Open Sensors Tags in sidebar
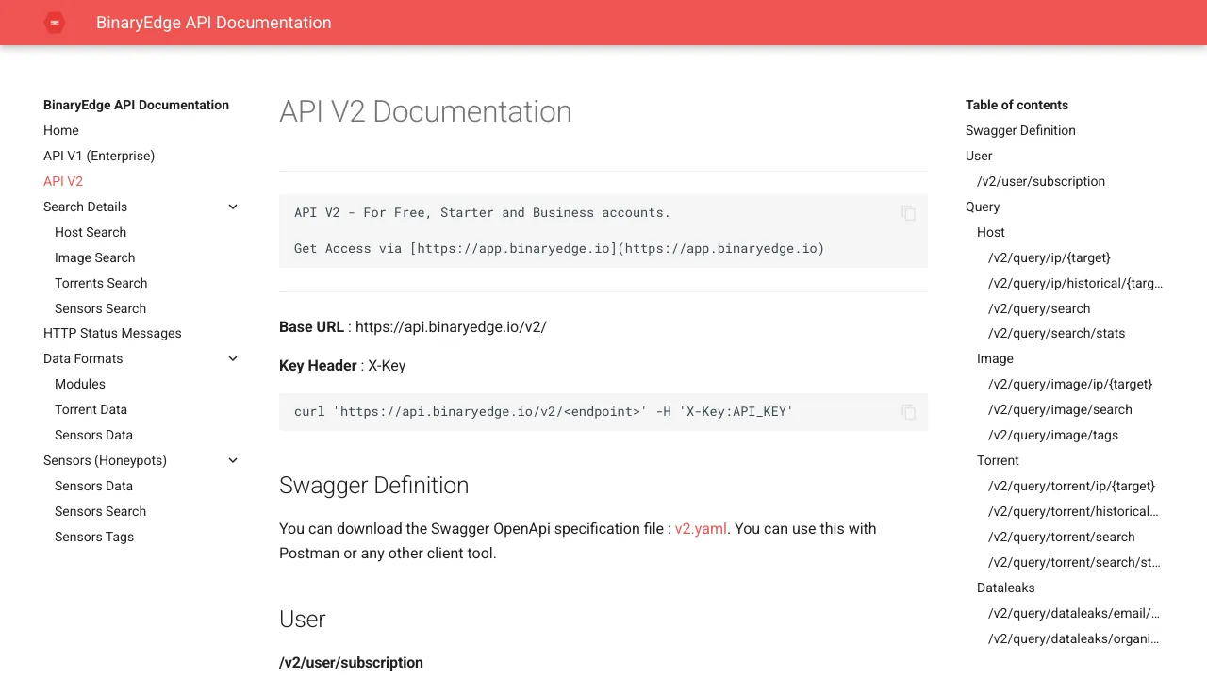Screen dimensions: 1207x679 pos(94,537)
